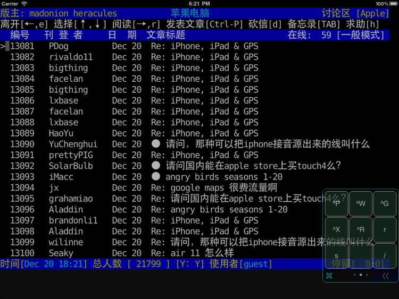
Task: Tap the keypad page indicator dots
Action: [361, 275]
